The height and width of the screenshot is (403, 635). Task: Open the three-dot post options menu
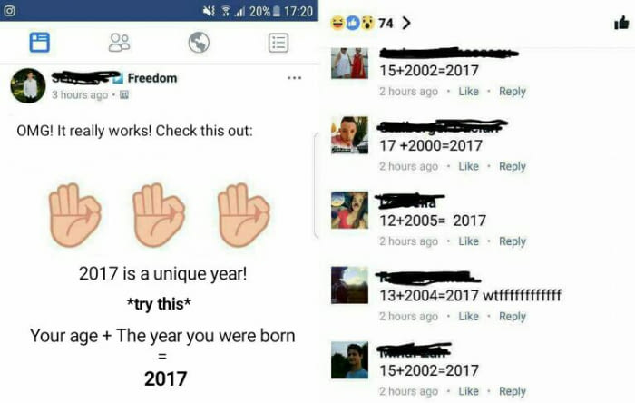(295, 78)
